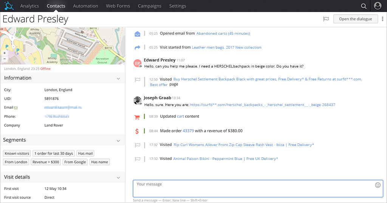This screenshot has width=387, height=203.
Task: Click the verified email icon next to Email
Action: coord(16,108)
